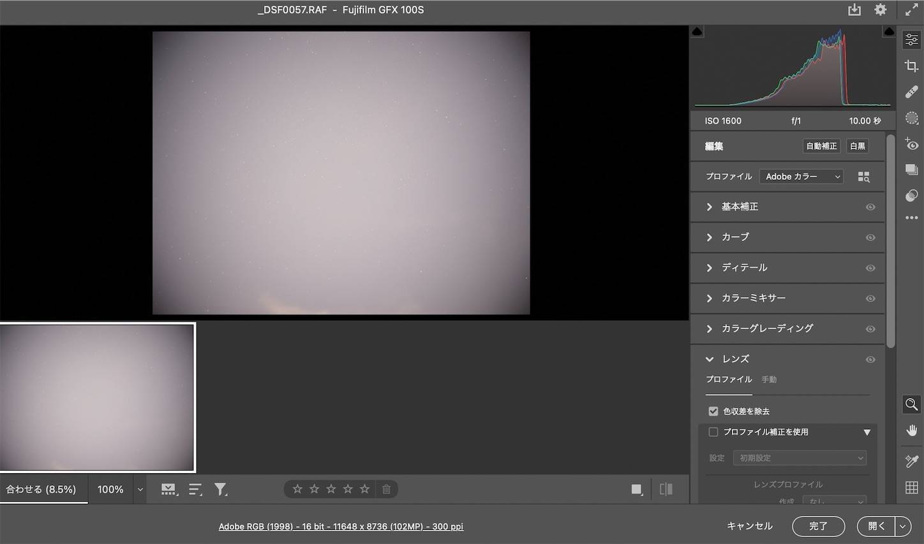Image resolution: width=924 pixels, height=544 pixels.
Task: Open the download icon in the title bar
Action: (x=854, y=10)
